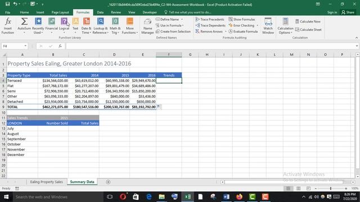360x202 pixels.
Task: Open Windows Start menu
Action: (x=6, y=197)
